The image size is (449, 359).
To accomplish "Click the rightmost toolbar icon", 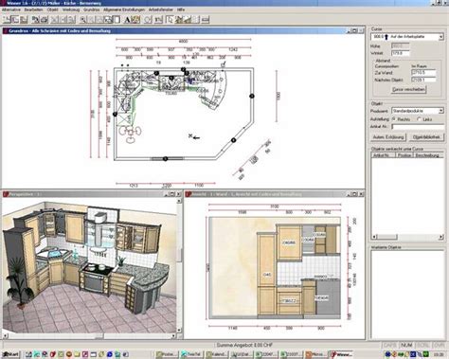I will click(206, 20).
